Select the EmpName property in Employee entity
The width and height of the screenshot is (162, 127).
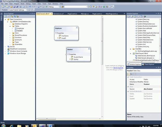click(x=65, y=36)
